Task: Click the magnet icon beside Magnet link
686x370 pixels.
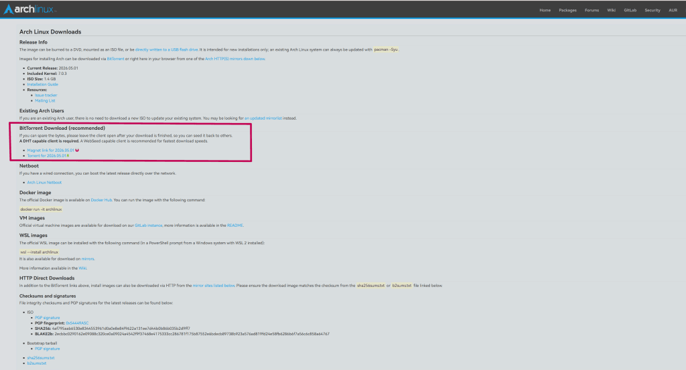Action: 77,151
